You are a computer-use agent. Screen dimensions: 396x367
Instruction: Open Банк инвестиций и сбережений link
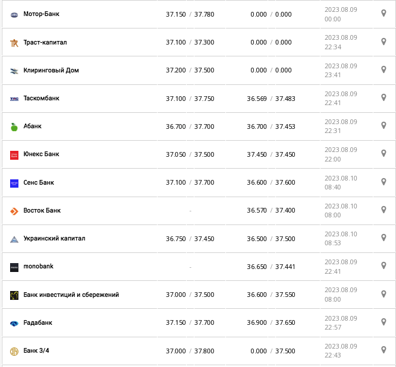pyautogui.click(x=71, y=295)
